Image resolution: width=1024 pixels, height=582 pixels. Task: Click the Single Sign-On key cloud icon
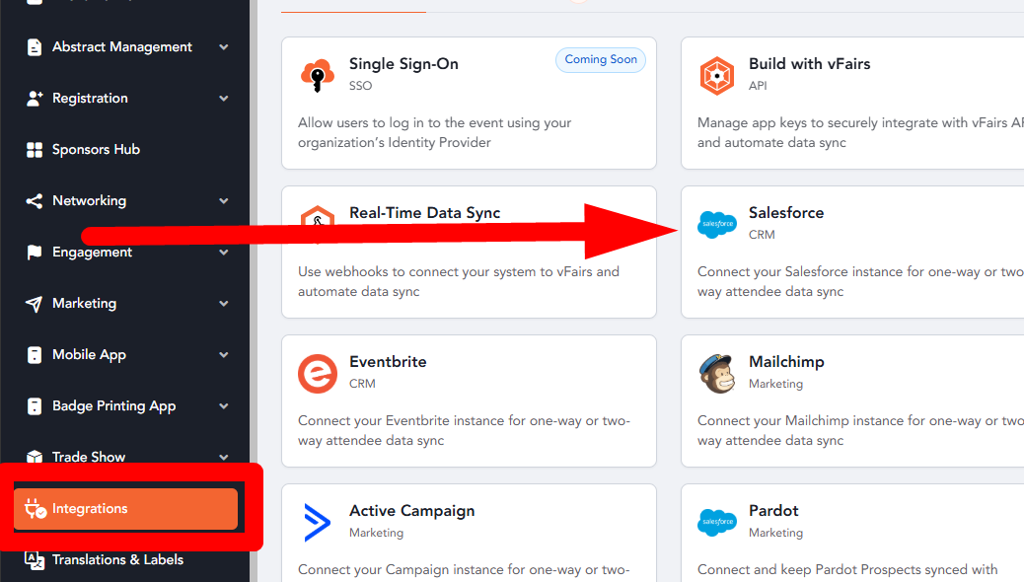[x=318, y=75]
